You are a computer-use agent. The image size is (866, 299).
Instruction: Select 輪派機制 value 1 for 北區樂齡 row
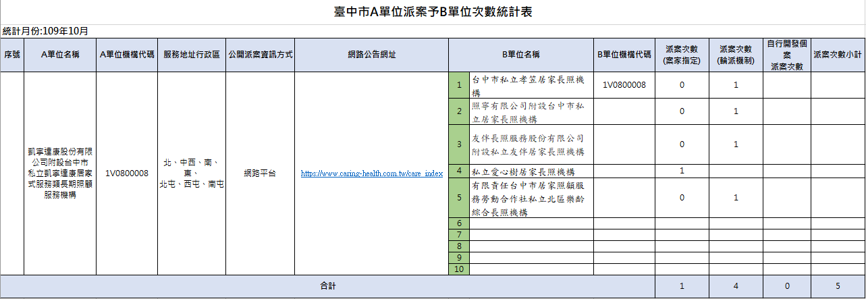pyautogui.click(x=736, y=198)
